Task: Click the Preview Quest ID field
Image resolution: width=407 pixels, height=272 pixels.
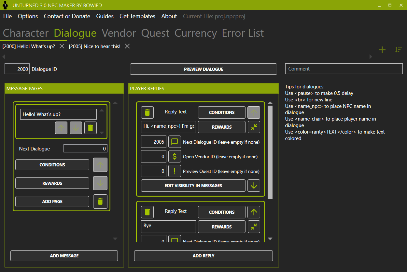Action: click(154, 171)
